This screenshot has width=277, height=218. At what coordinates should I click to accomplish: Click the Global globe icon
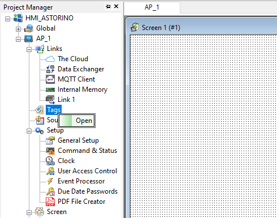[29, 28]
